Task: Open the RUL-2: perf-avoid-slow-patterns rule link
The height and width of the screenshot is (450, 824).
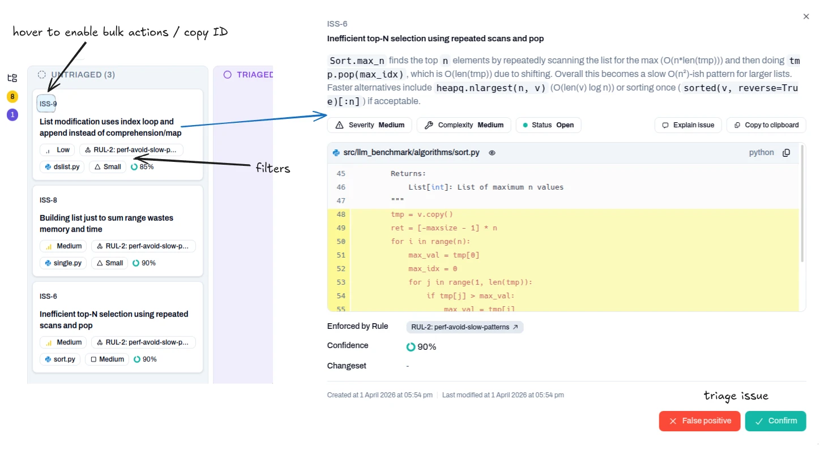Action: pos(465,327)
